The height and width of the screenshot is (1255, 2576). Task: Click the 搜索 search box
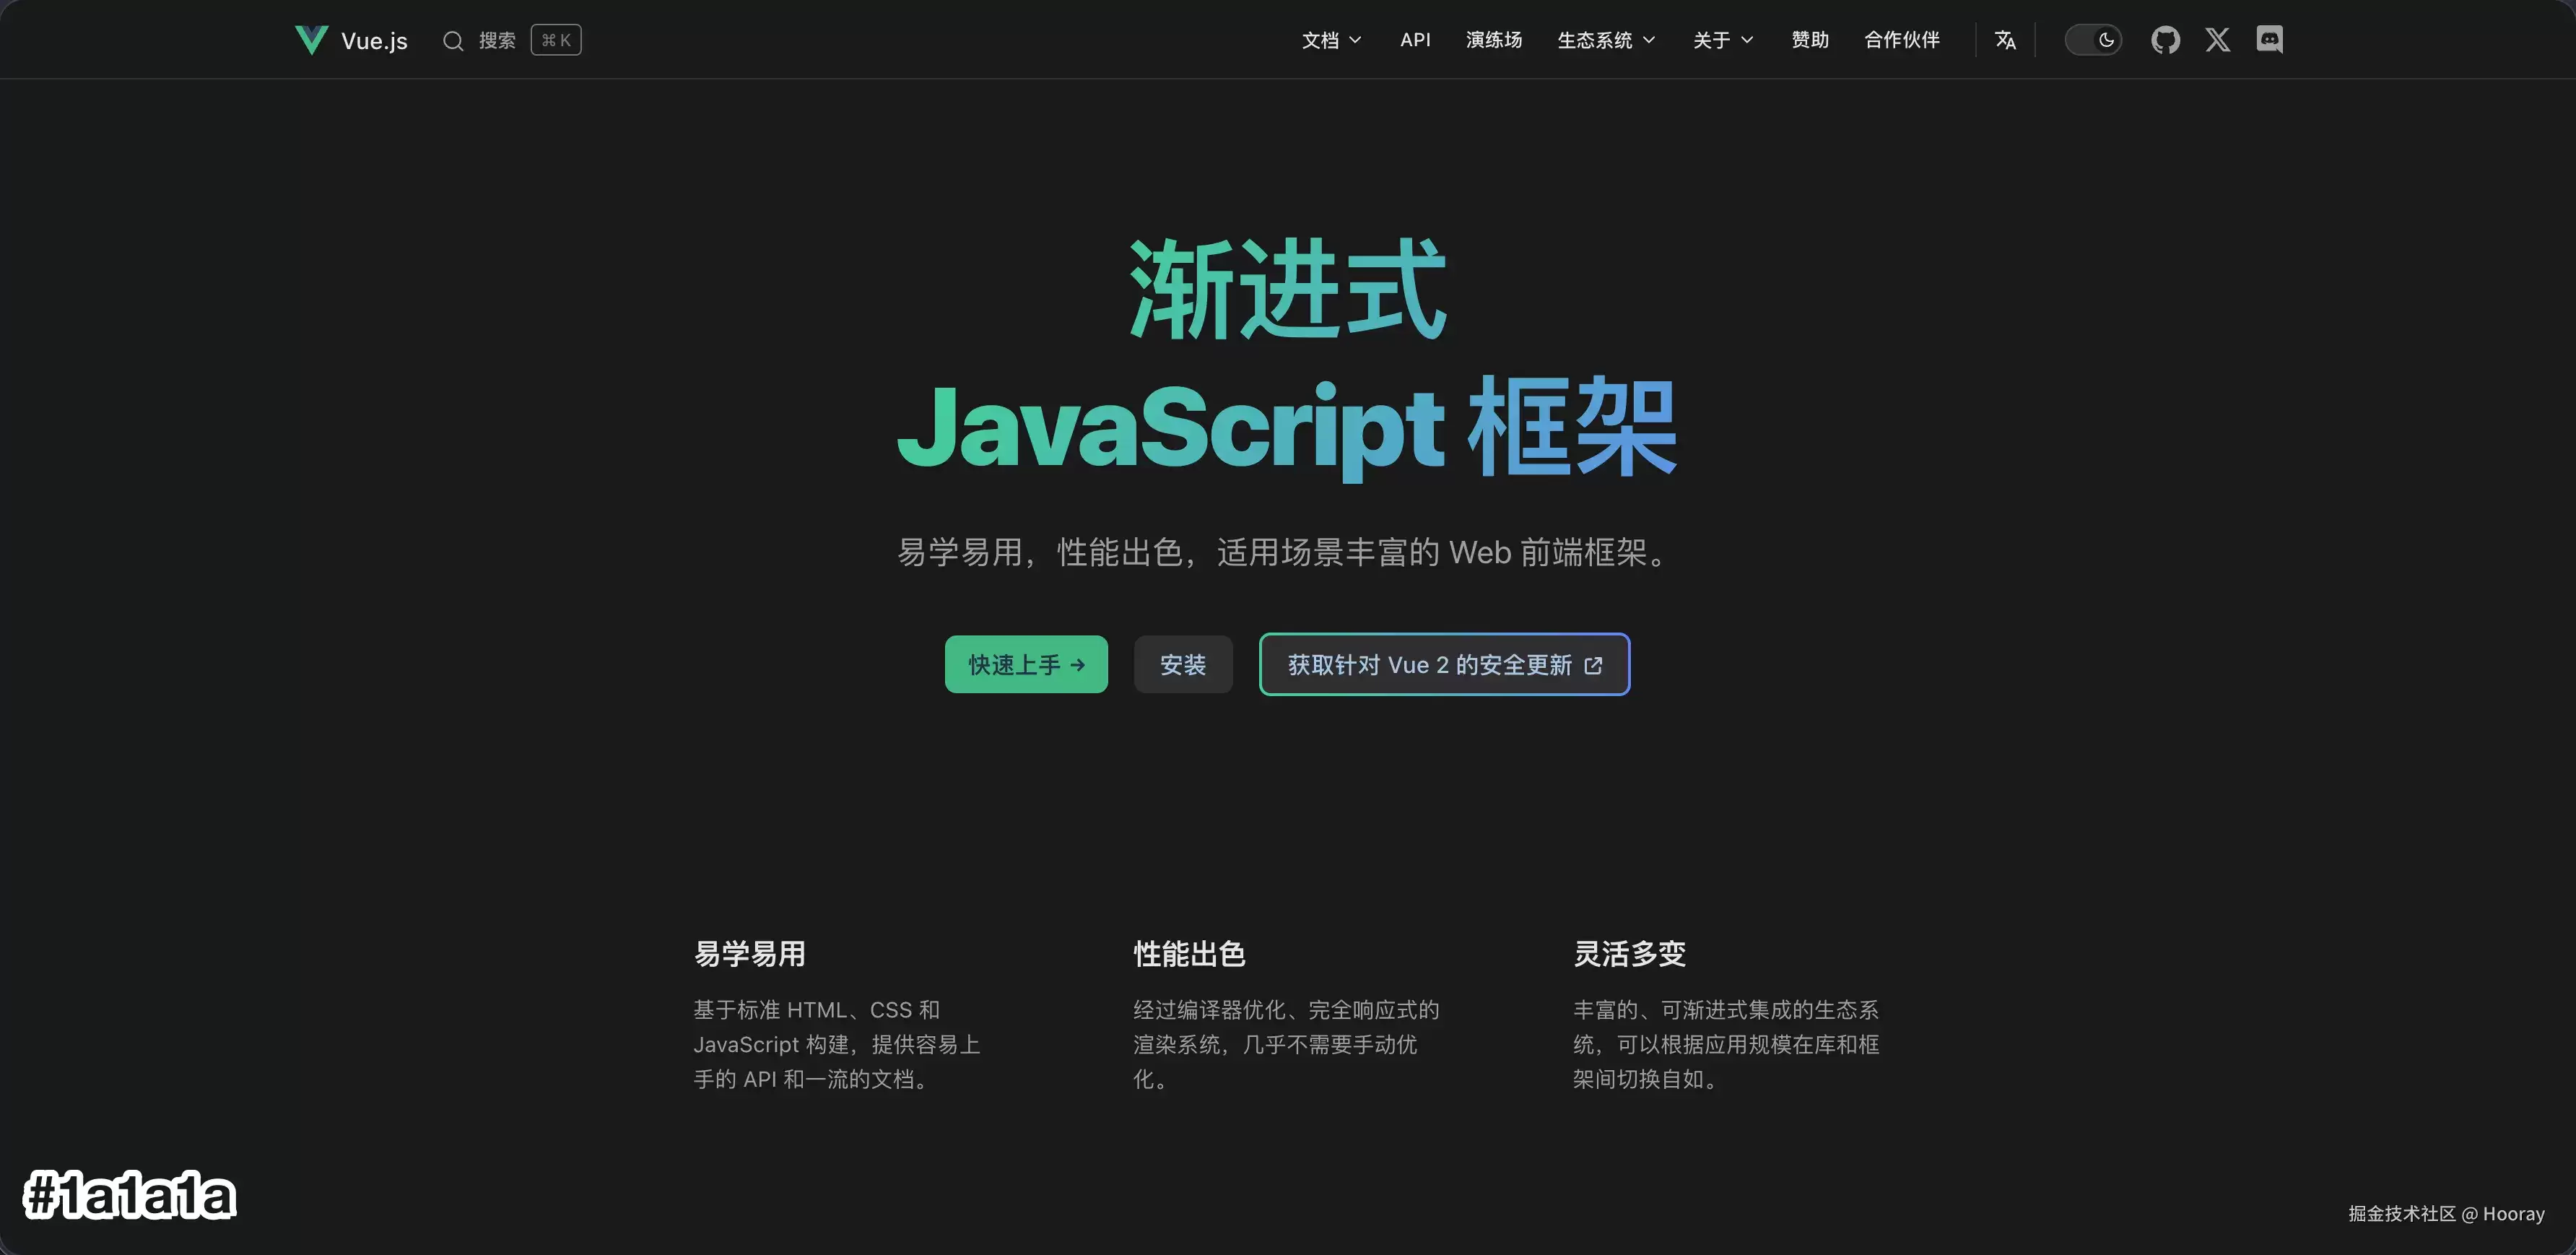point(511,40)
